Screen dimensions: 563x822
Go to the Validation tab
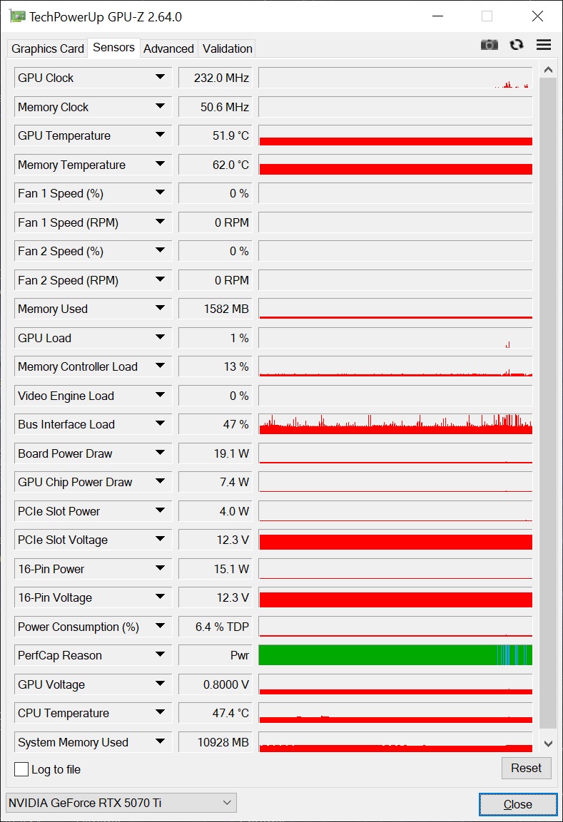(x=227, y=48)
